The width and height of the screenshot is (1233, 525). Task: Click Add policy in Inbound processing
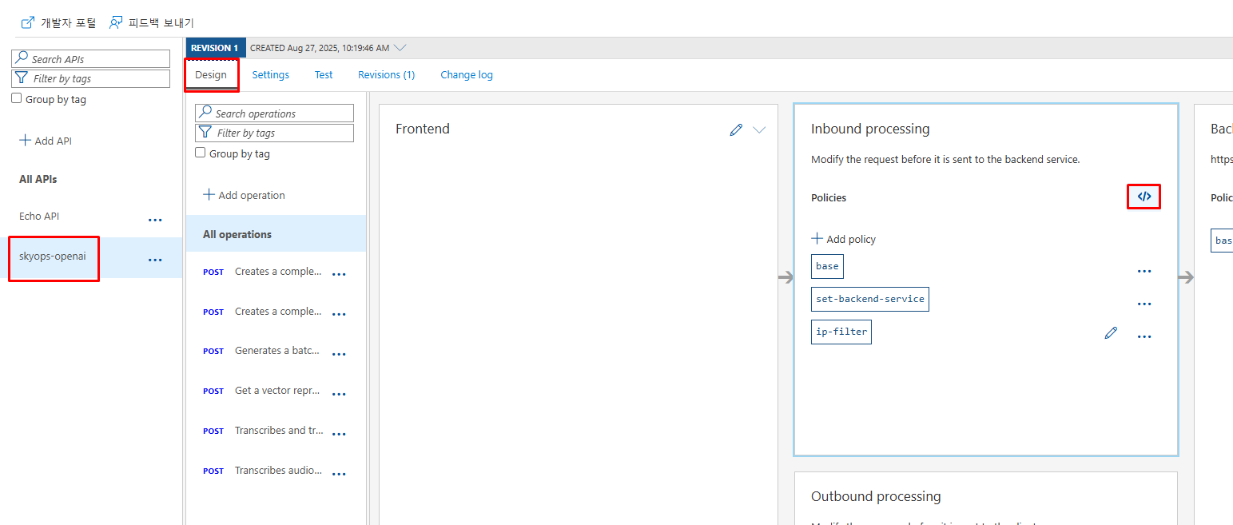point(844,239)
